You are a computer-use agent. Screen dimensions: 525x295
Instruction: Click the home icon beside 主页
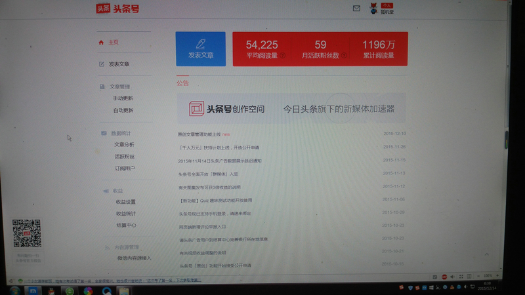101,43
